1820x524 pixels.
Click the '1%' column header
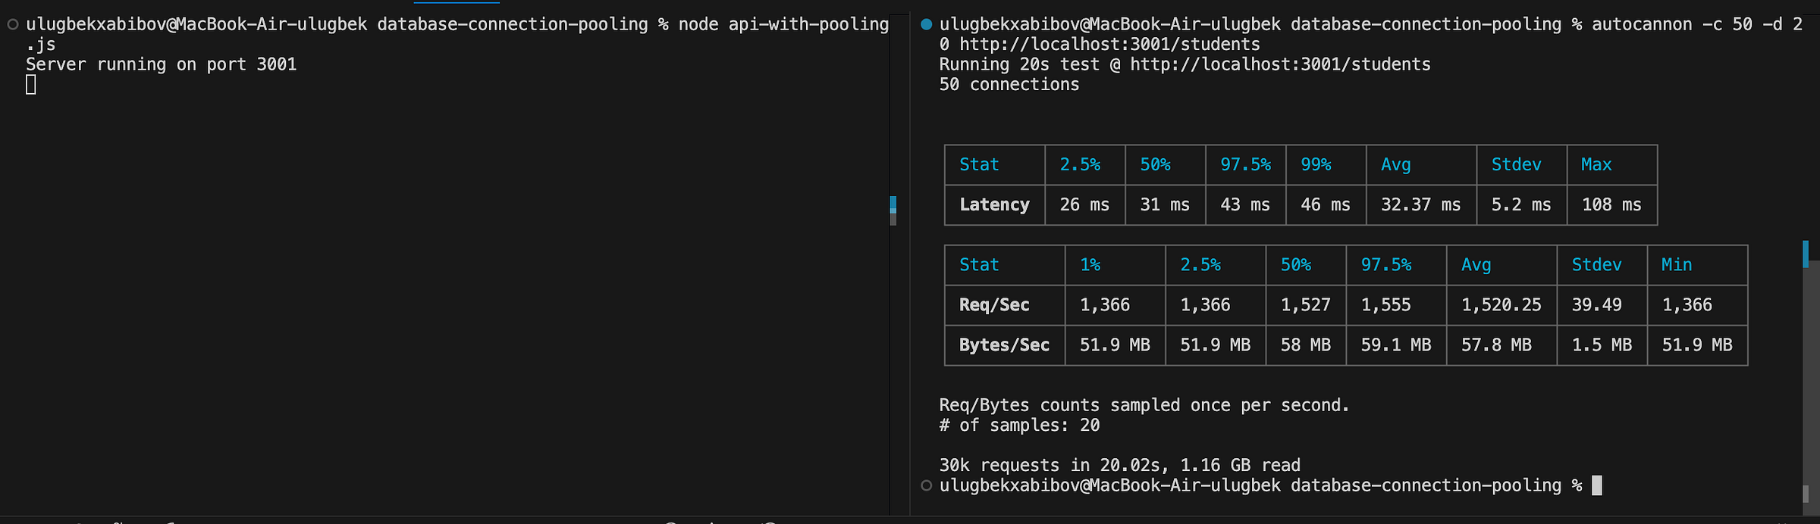pyautogui.click(x=1090, y=265)
